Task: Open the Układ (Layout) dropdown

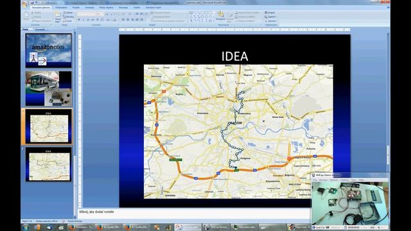Action: (68, 13)
